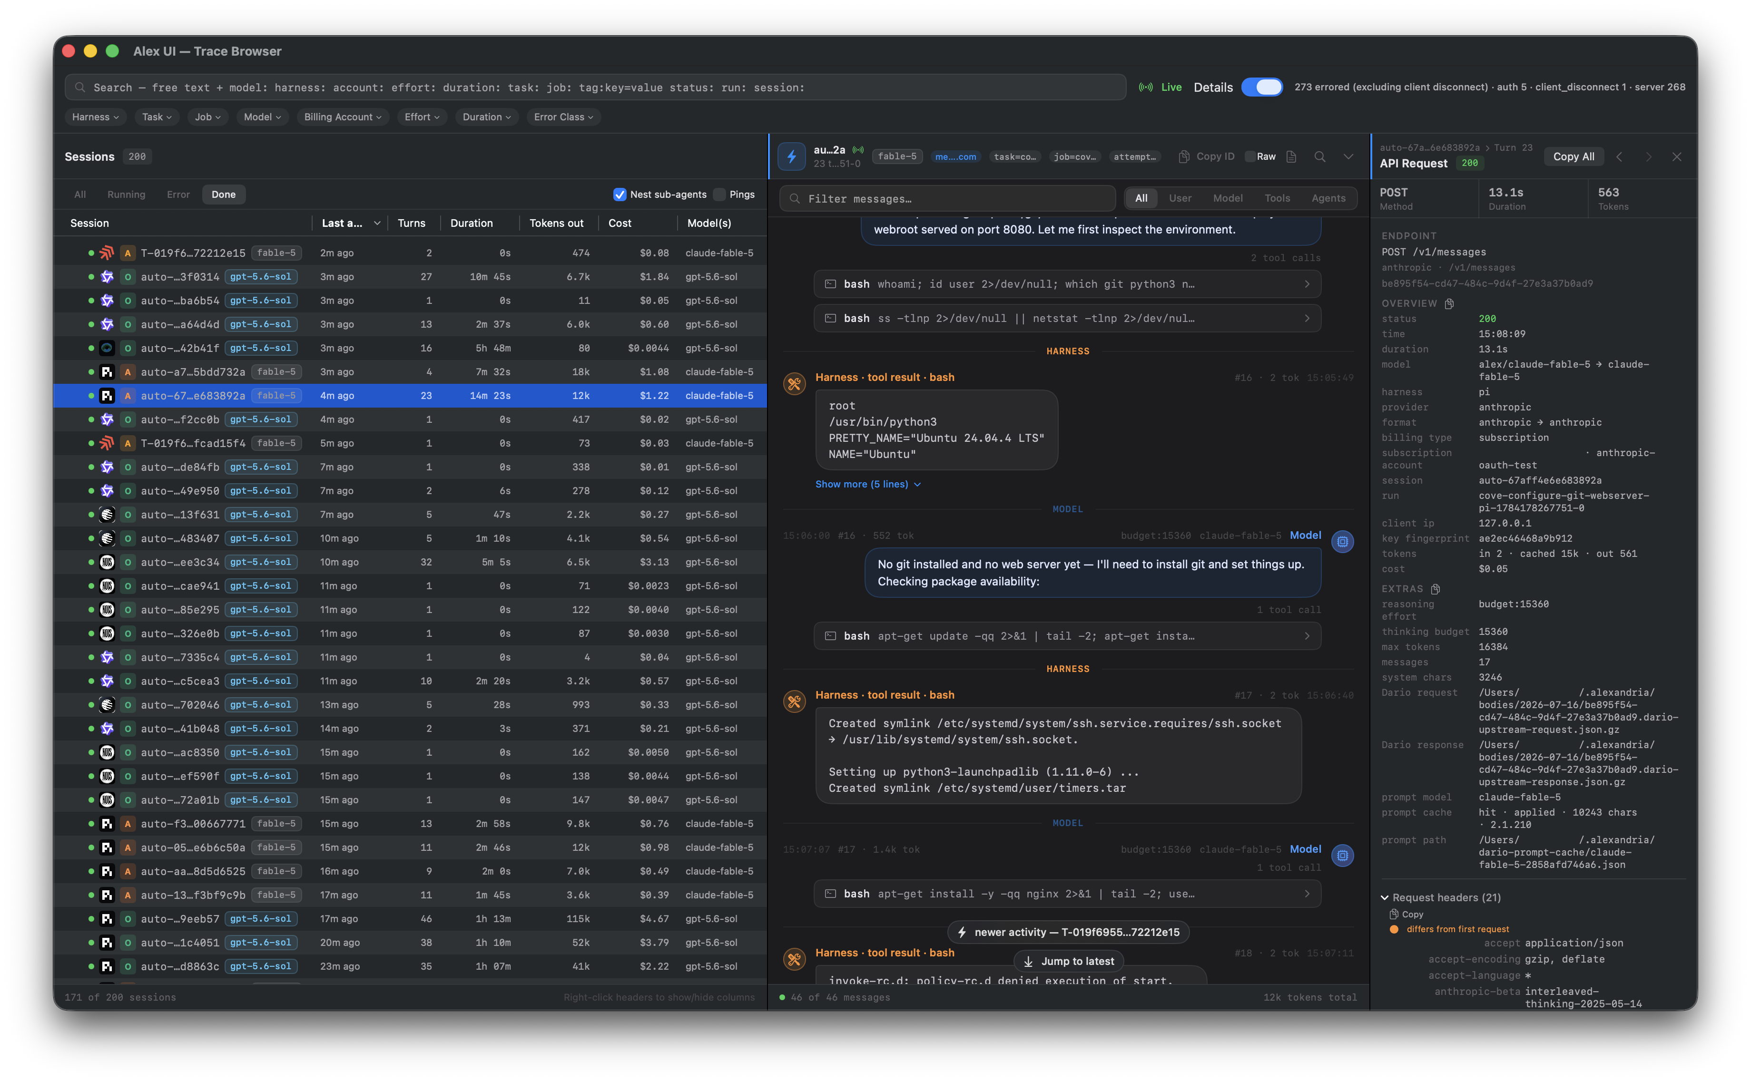The width and height of the screenshot is (1751, 1081).
Task: Copy the EXTRAS section with its icon
Action: click(1435, 589)
